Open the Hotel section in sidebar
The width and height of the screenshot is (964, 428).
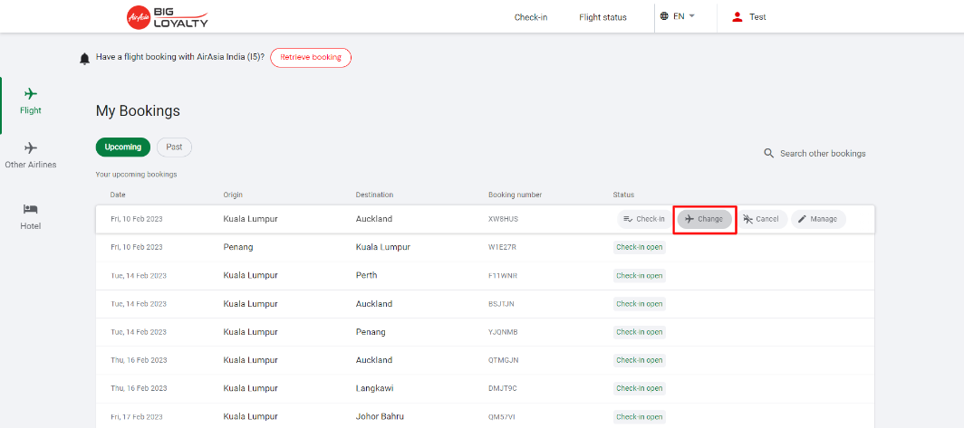click(x=31, y=215)
